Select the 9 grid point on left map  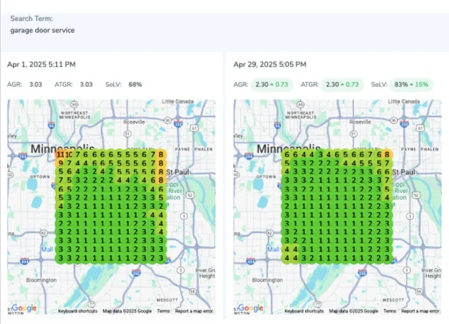(61, 163)
